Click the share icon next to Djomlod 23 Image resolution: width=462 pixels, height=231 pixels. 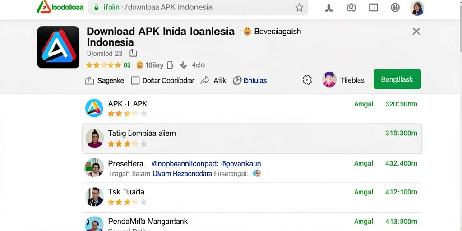click(134, 53)
